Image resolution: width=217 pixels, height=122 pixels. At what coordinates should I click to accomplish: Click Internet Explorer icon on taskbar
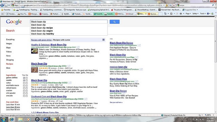tap(11, 119)
